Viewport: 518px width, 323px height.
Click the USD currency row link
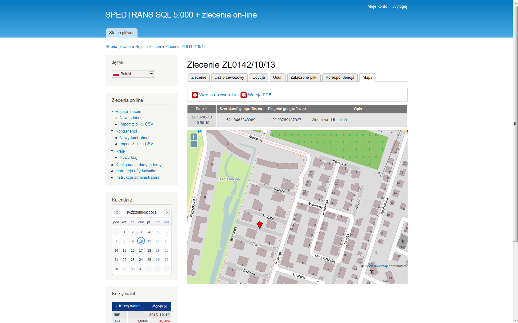[117, 321]
